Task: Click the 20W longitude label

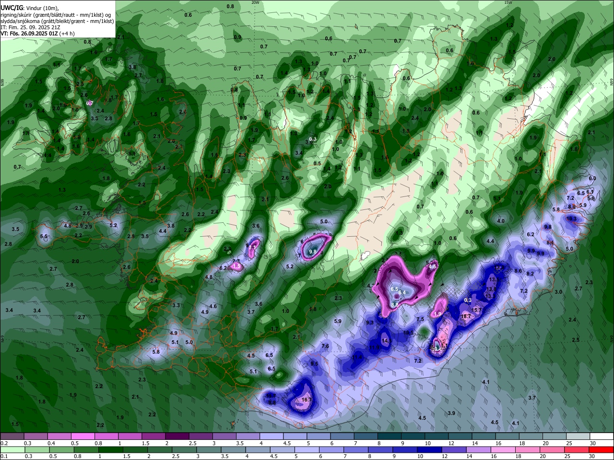Action: [255, 2]
